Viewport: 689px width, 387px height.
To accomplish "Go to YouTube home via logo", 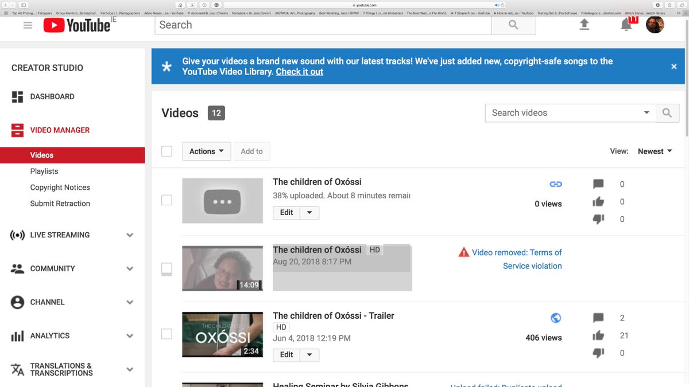I will click(77, 25).
